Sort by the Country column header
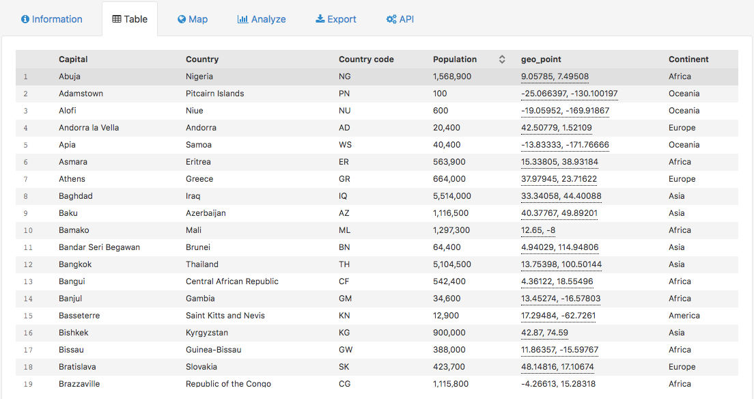 (202, 59)
